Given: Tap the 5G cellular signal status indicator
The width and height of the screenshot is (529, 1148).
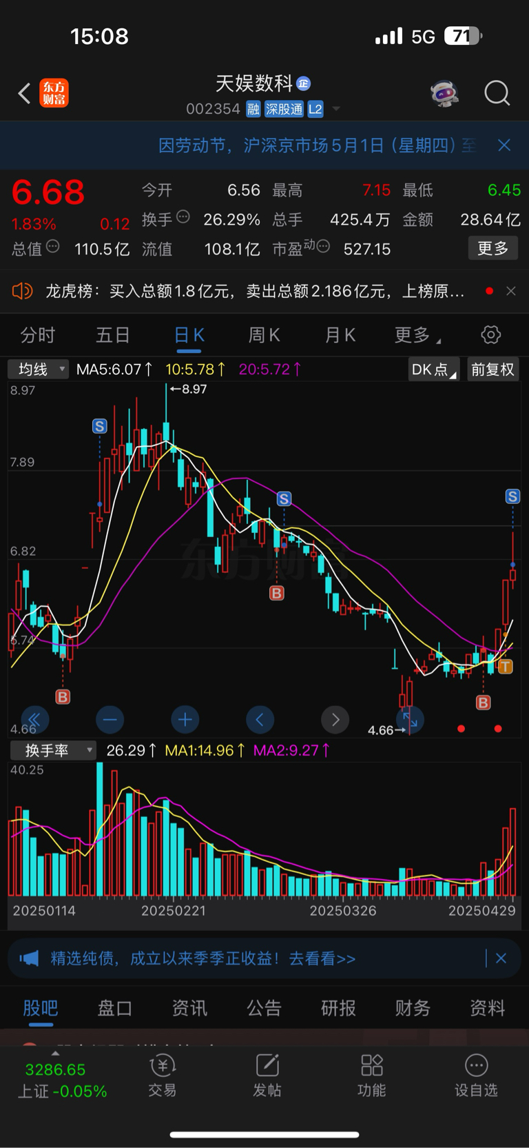Looking at the screenshot, I should point(406,36).
